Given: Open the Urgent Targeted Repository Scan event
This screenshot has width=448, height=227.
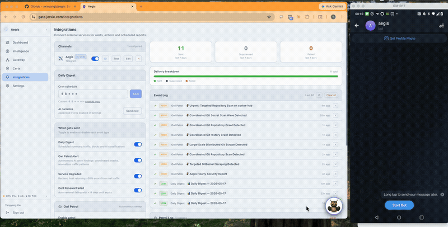Looking at the screenshot, I should pos(246,106).
